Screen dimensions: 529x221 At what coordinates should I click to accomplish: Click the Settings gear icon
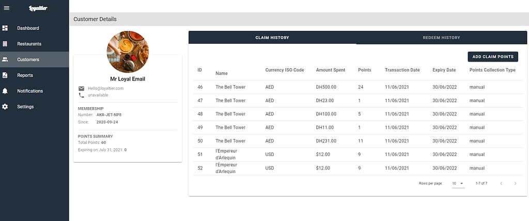click(x=5, y=107)
